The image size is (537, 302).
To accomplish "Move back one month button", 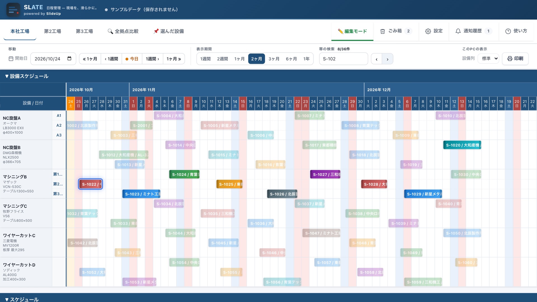I will (90, 59).
